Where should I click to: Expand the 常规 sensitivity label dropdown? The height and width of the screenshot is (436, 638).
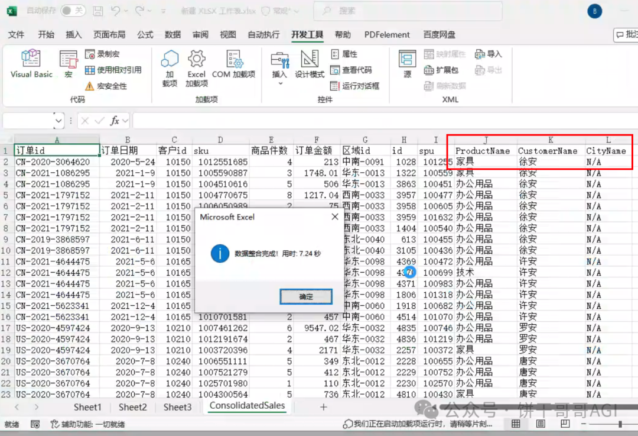click(x=296, y=11)
